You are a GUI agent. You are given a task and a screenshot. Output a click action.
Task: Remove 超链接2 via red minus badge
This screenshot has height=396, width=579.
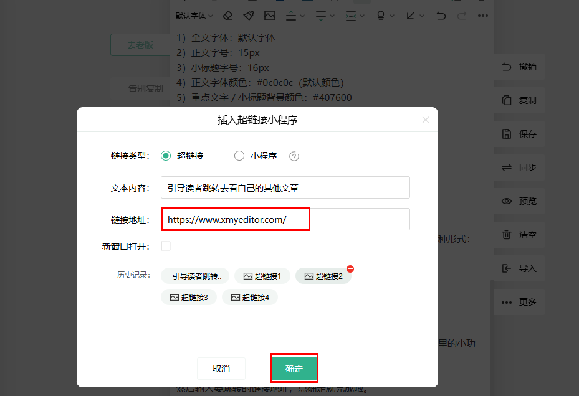pyautogui.click(x=350, y=269)
